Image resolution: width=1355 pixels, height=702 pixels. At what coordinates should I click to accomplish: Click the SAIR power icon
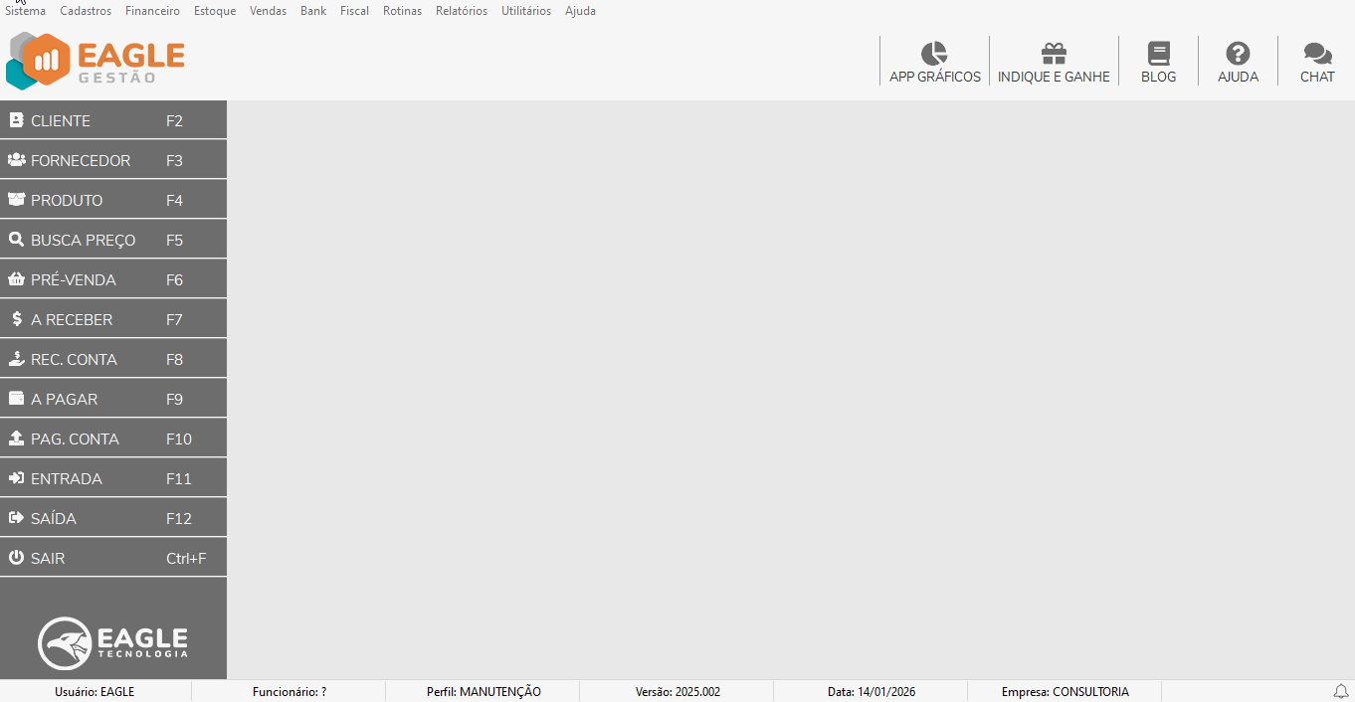pyautogui.click(x=16, y=558)
